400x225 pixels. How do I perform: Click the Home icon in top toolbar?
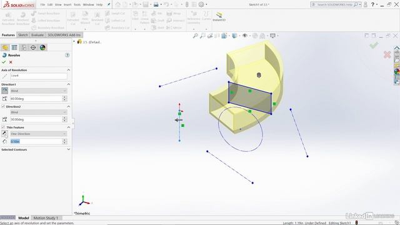coord(118,4)
